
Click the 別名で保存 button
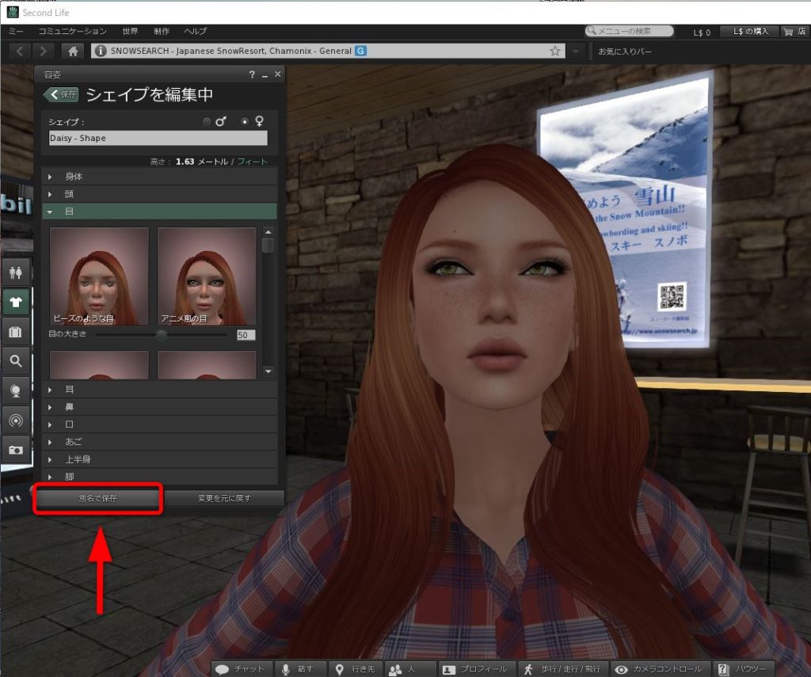pos(97,499)
